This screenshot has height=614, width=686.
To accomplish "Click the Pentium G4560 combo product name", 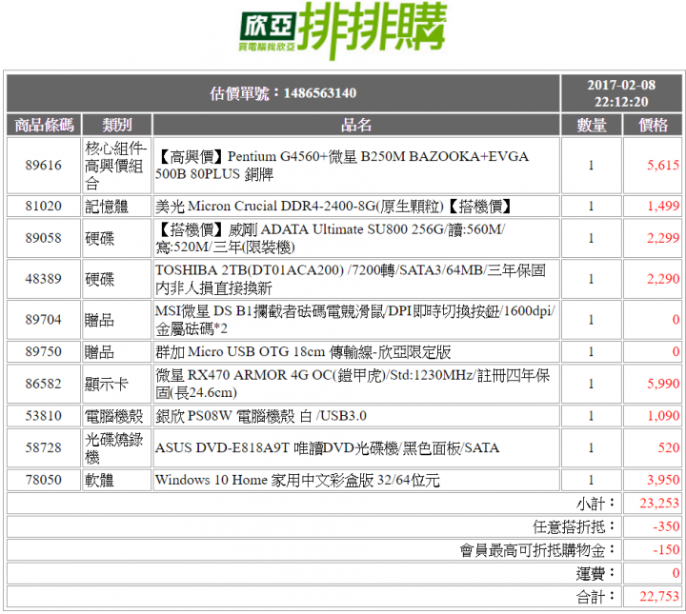I will tap(342, 166).
